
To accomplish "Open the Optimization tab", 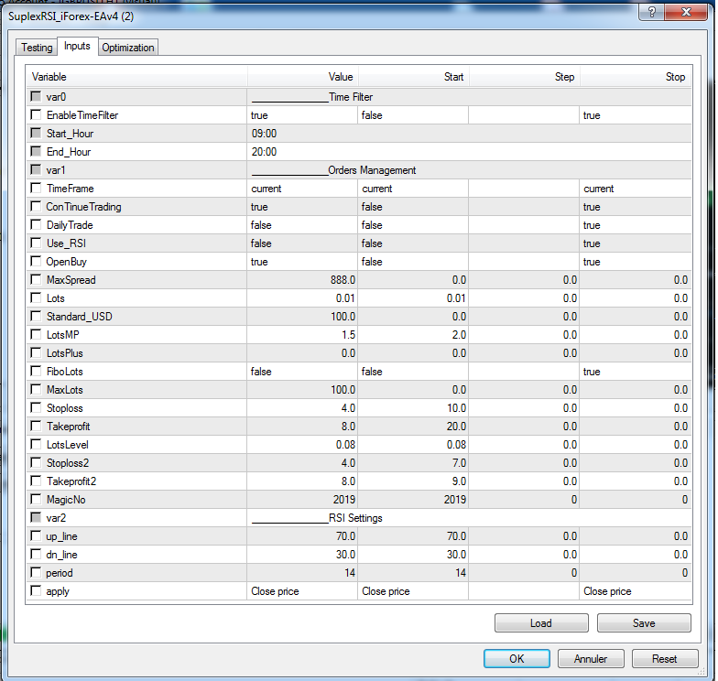I will pos(128,48).
